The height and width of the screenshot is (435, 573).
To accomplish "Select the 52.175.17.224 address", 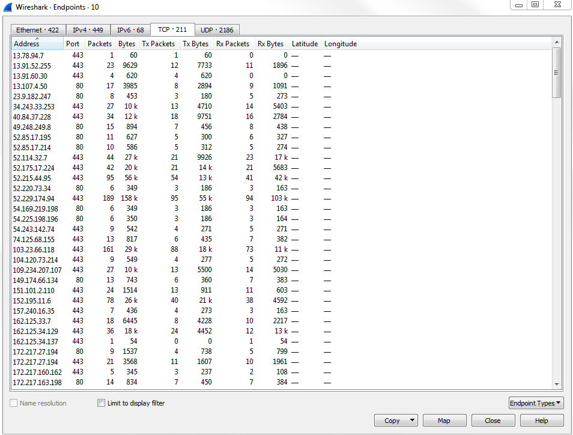I will click(x=34, y=168).
